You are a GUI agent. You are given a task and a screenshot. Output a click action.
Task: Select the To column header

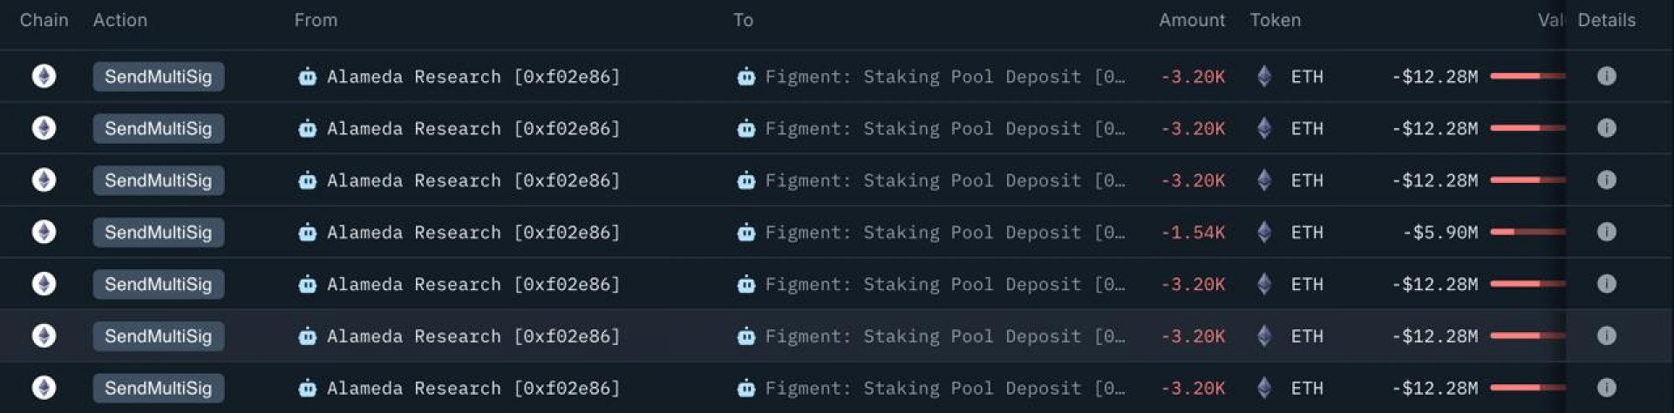pyautogui.click(x=743, y=20)
